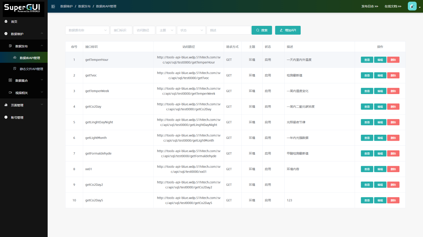Open the 数据源名称 dropdown

click(87, 30)
